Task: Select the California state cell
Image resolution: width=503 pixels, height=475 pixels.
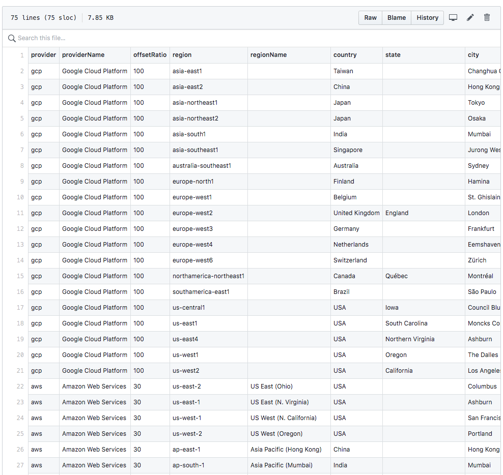Action: point(424,371)
